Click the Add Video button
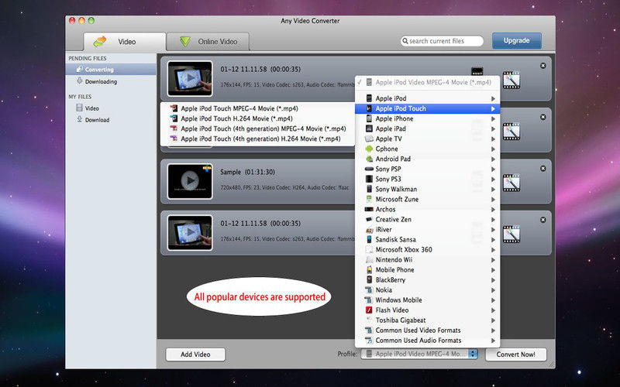Screen dimensions: 620x387 tap(195, 354)
